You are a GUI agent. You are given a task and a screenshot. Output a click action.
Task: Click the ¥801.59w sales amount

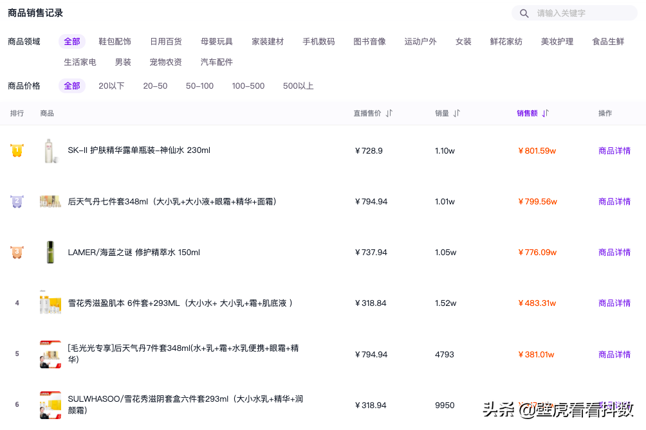[x=537, y=150]
